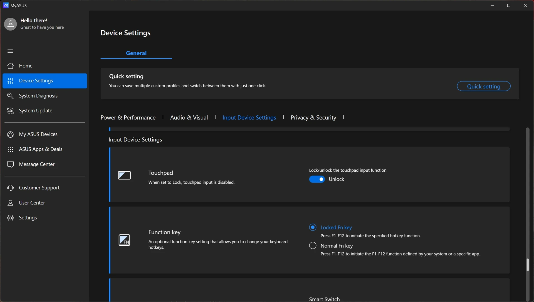
Task: Click the MyASUS logo icon in title bar
Action: point(6,5)
